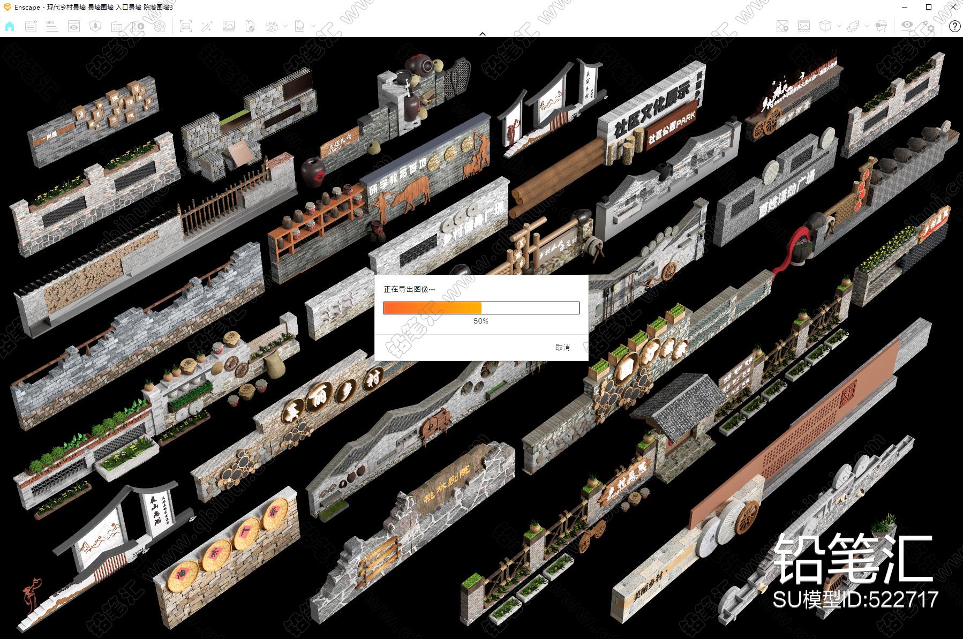Expand the EXE export dropdown arrow
This screenshot has height=639, width=963.
point(313,26)
